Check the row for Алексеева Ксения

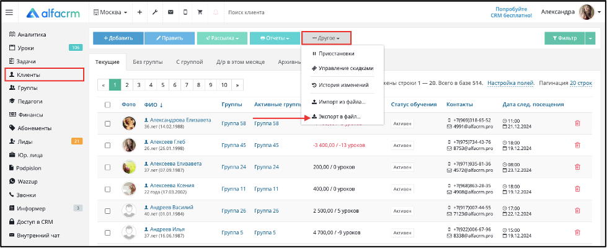(108, 189)
